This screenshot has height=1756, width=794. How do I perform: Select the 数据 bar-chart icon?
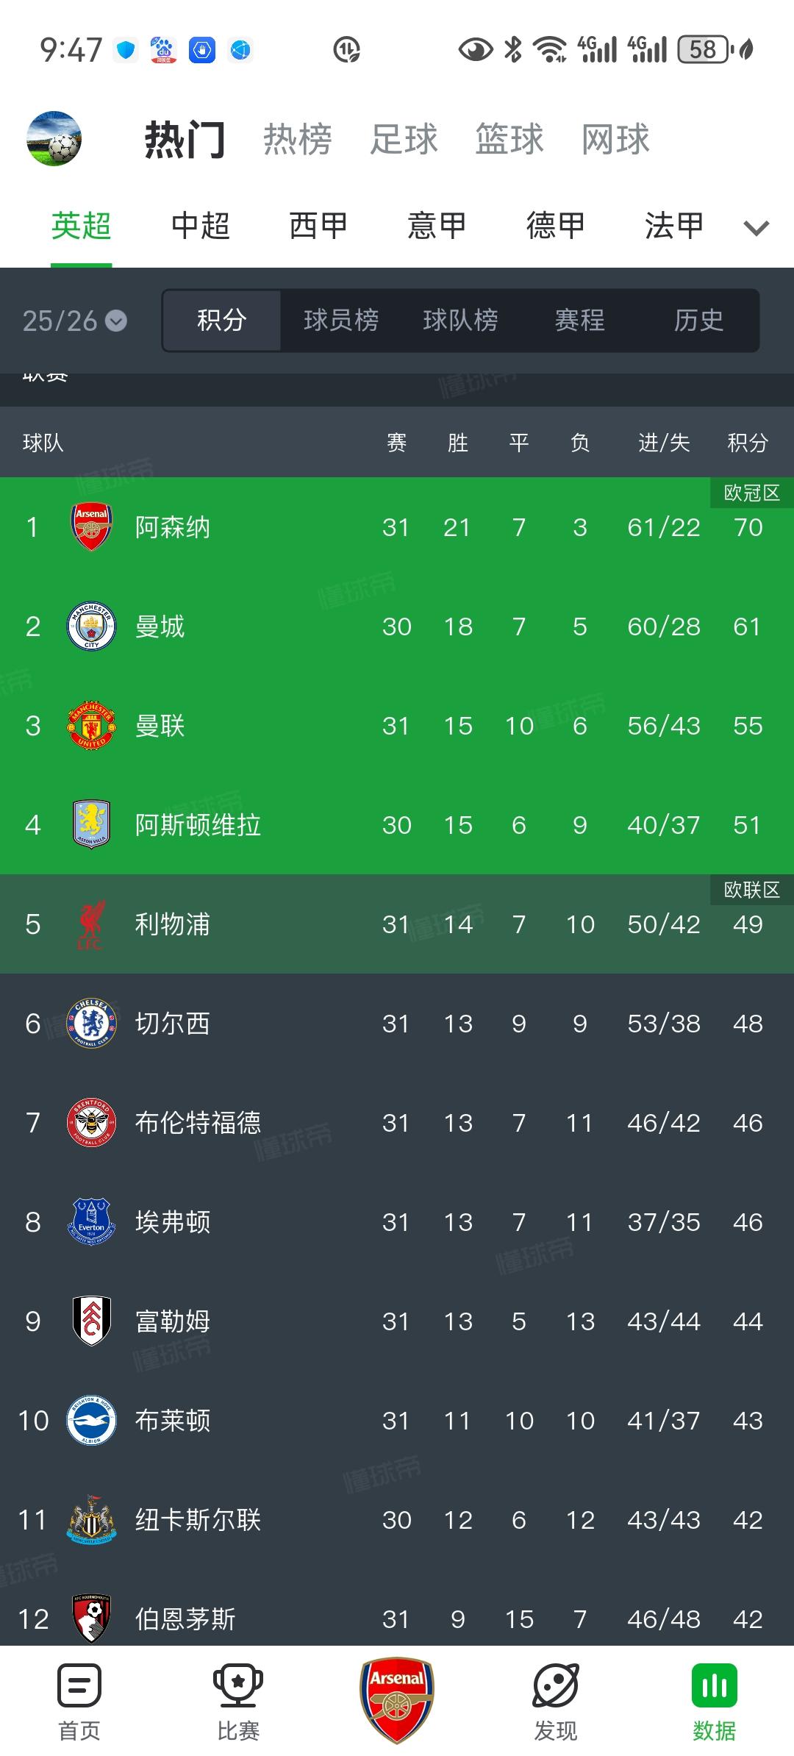coord(714,1691)
